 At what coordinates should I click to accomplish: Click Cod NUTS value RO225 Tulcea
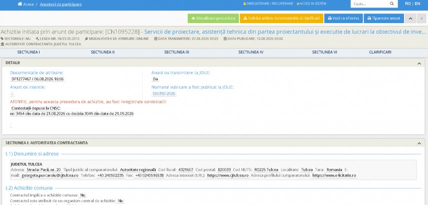(x=266, y=170)
